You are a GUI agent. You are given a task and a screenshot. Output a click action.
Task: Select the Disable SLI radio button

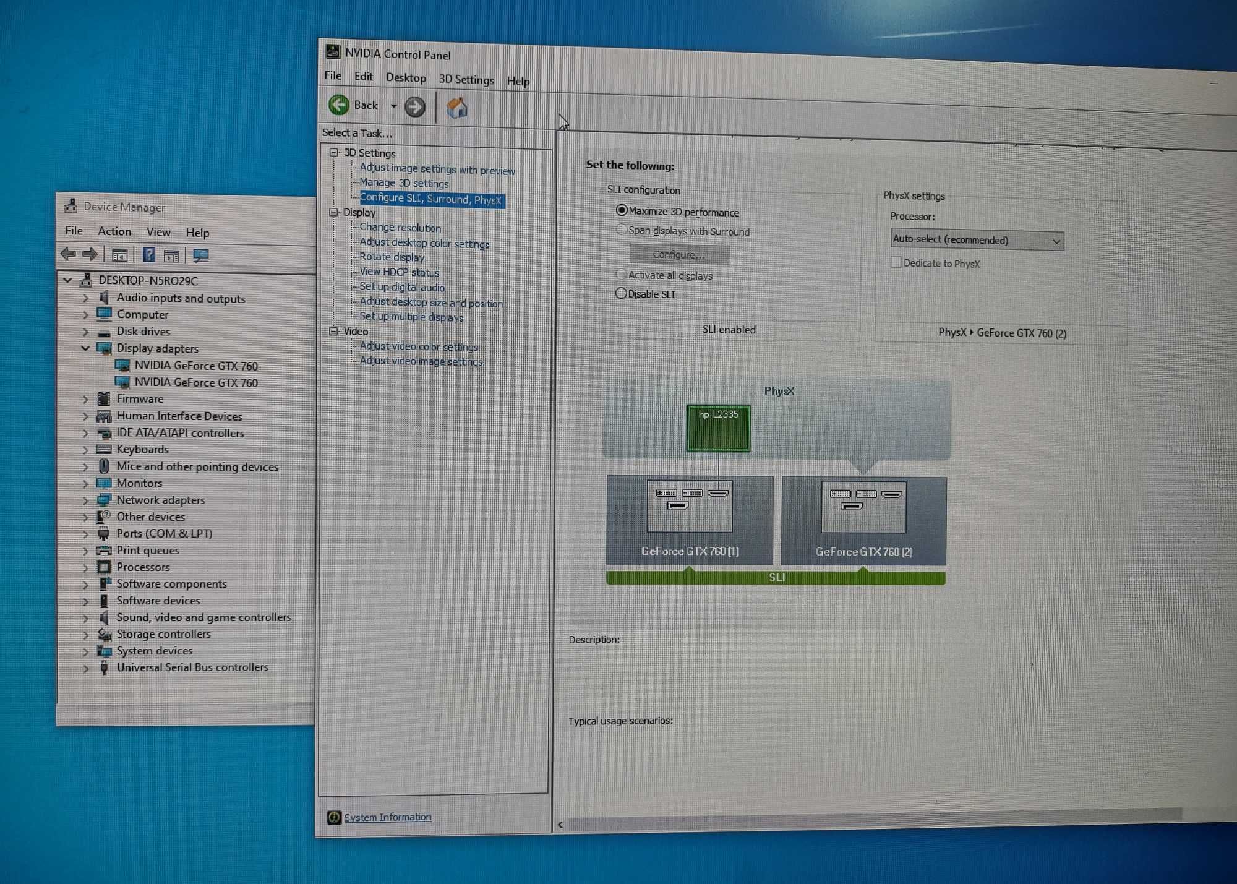[x=621, y=293]
